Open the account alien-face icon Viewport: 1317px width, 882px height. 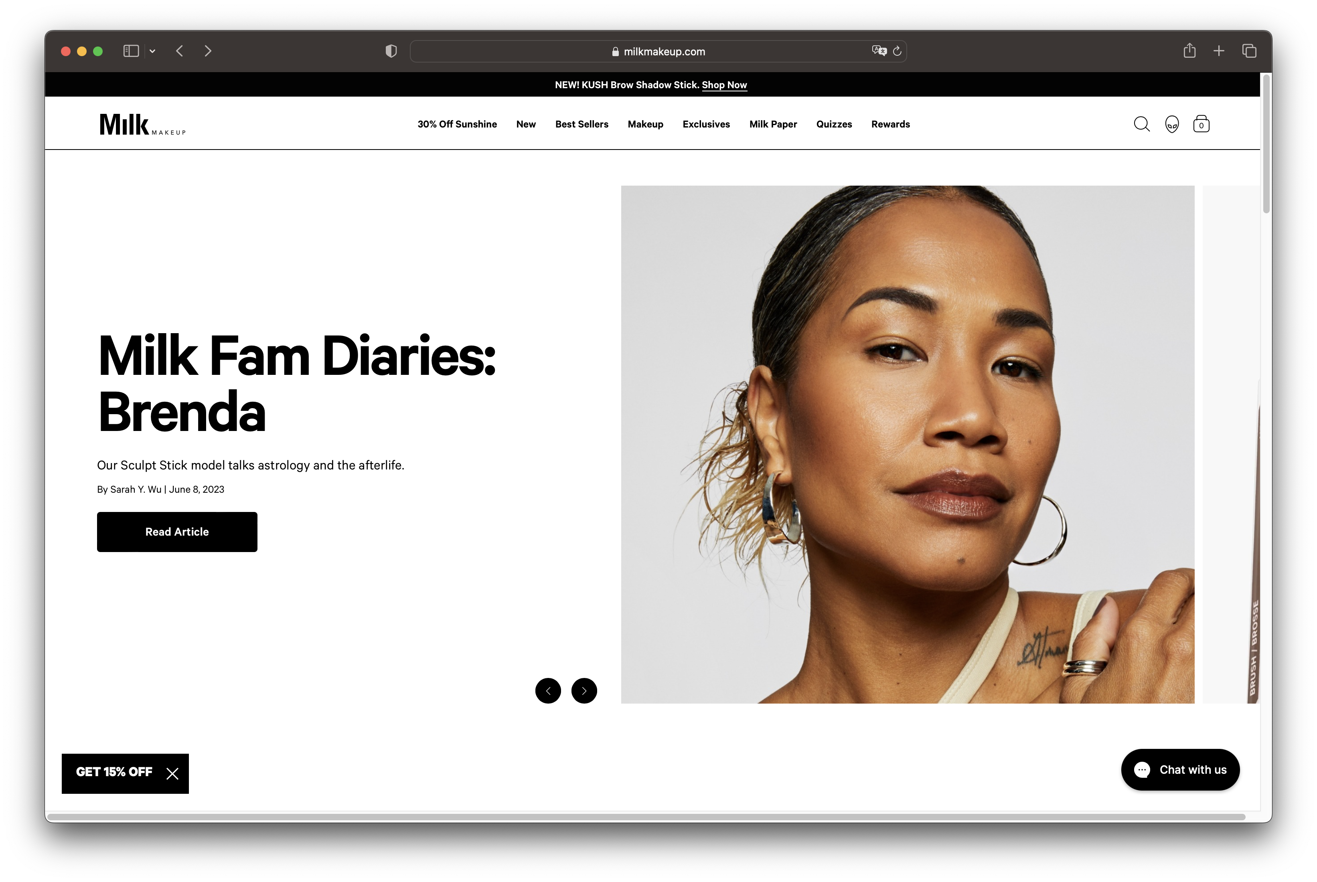[x=1172, y=124]
